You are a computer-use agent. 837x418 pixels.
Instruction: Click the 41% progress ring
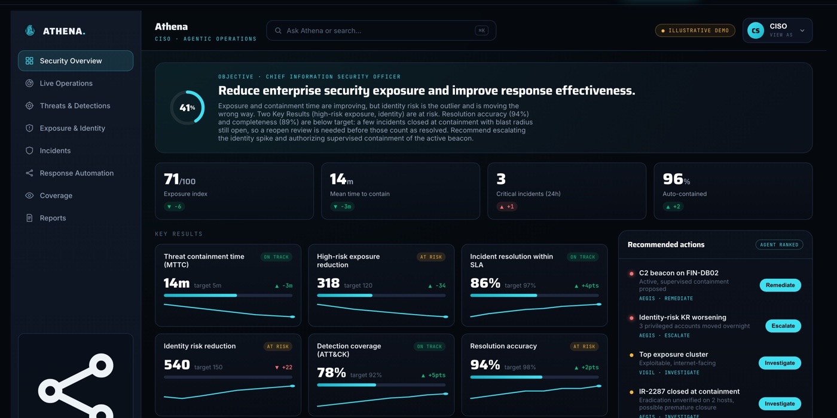[187, 107]
